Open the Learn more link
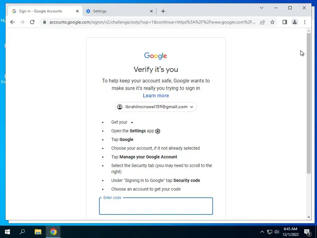317x238 pixels. [156, 95]
